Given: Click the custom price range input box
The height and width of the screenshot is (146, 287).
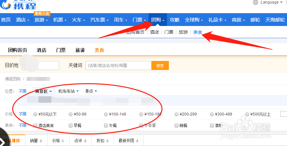Looking at the screenshot, I should click(x=283, y=114).
